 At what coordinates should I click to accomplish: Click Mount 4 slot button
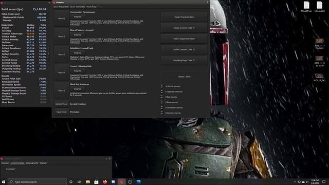(x=62, y=72)
